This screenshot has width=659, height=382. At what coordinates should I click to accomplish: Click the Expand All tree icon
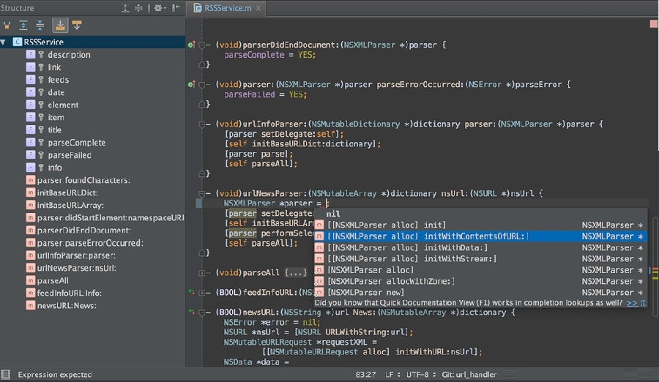click(x=23, y=25)
